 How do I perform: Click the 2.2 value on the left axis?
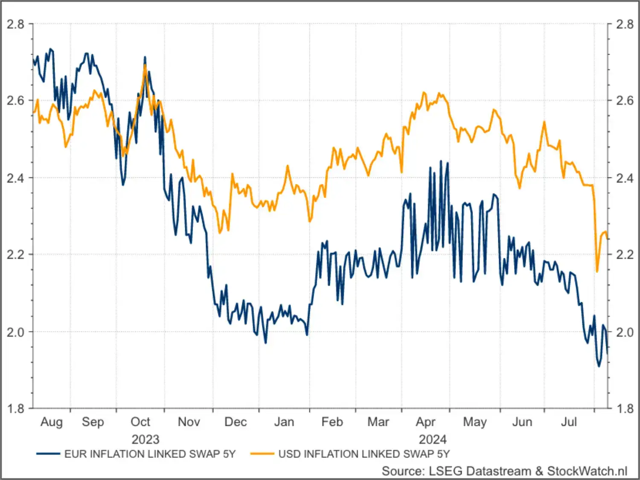click(x=15, y=254)
